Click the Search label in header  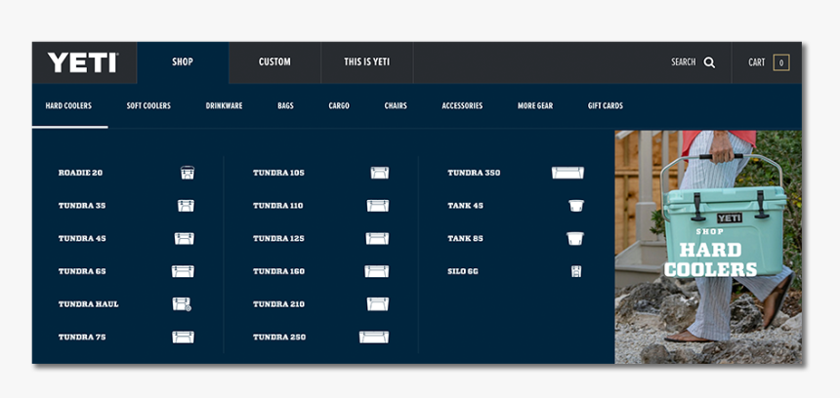click(684, 62)
